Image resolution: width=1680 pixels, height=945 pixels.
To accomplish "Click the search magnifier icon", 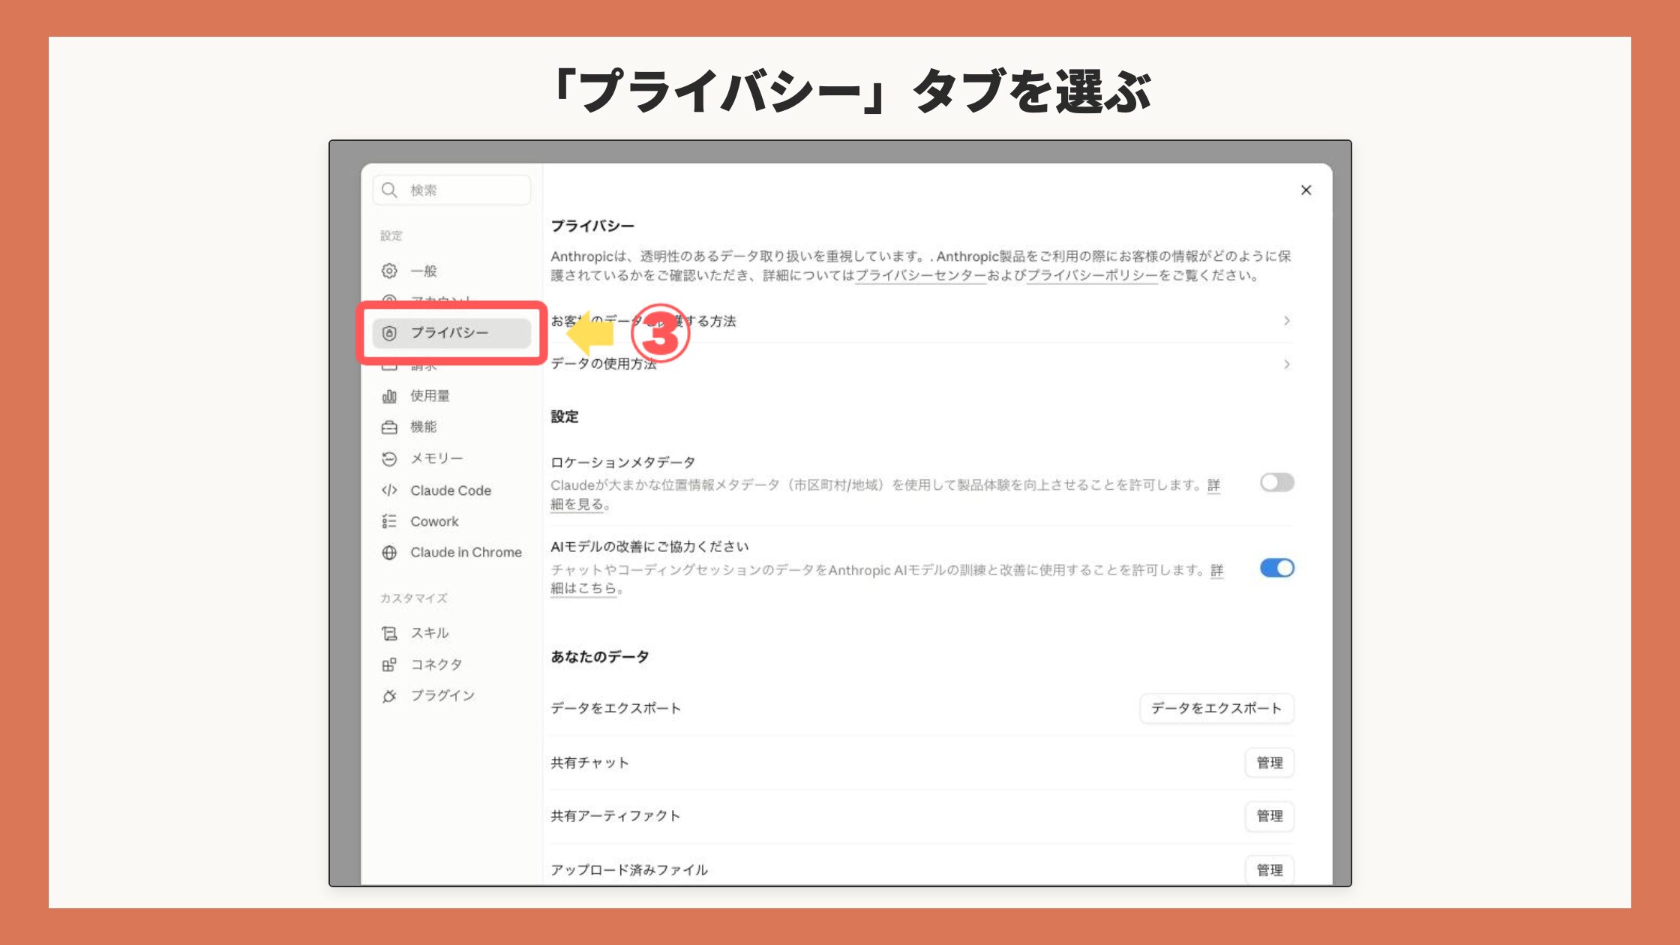I will [388, 190].
